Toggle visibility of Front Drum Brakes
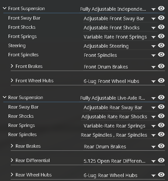 pos(161,66)
